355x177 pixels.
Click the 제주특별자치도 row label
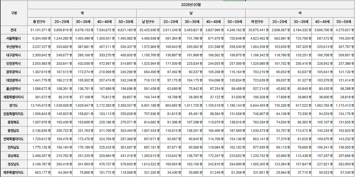coord(14,173)
